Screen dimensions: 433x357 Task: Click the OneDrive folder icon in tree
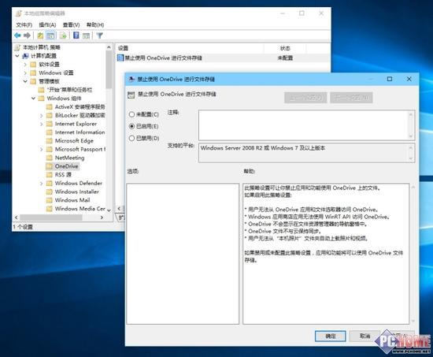coord(50,166)
